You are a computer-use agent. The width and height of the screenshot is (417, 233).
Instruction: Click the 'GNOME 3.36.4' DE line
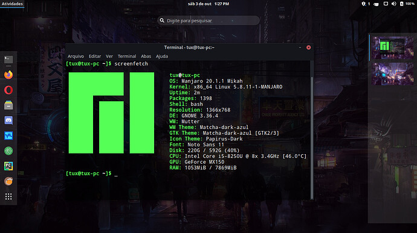click(193, 116)
